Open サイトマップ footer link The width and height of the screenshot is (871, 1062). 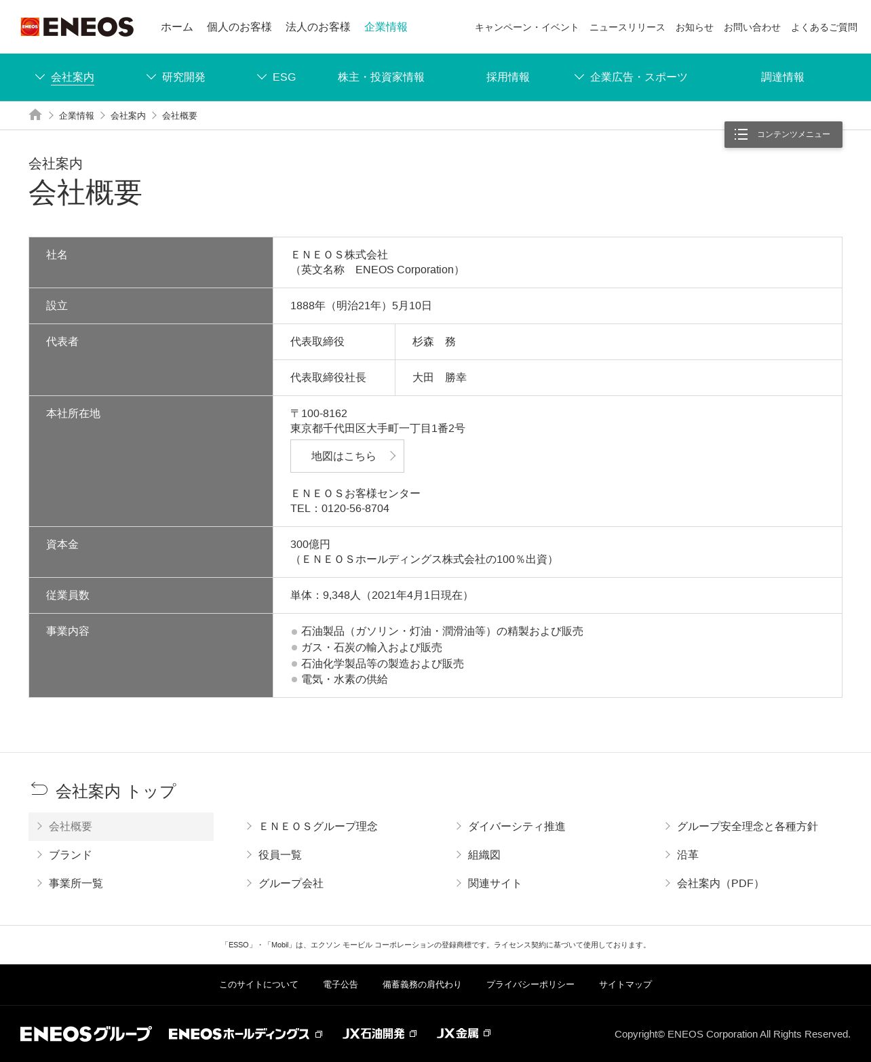[625, 985]
